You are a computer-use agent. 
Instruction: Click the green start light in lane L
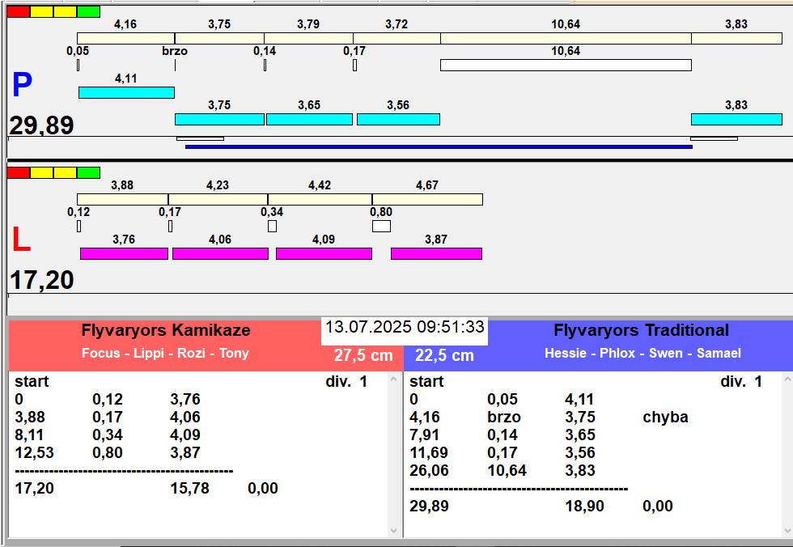point(88,172)
